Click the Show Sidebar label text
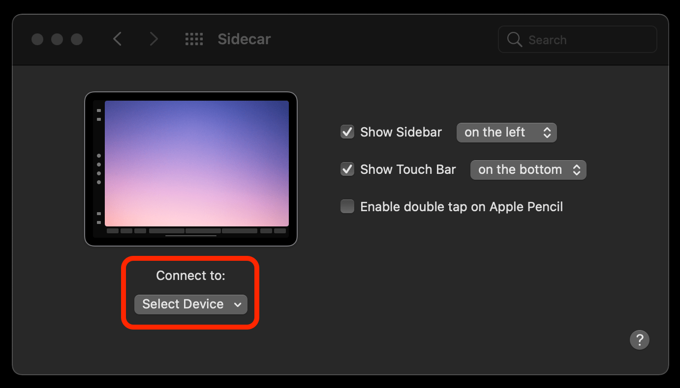This screenshot has height=388, width=680. [401, 132]
